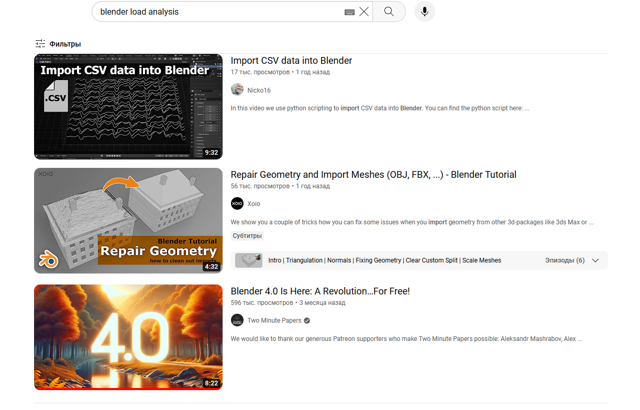Open the on-screen keyboard icon
Viewport: 640px width, 410px height.
coord(349,12)
